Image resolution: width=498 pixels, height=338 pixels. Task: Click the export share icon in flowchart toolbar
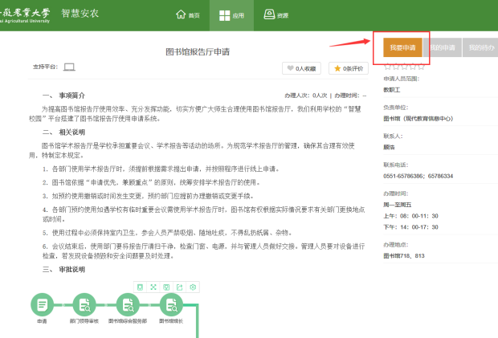click(179, 287)
